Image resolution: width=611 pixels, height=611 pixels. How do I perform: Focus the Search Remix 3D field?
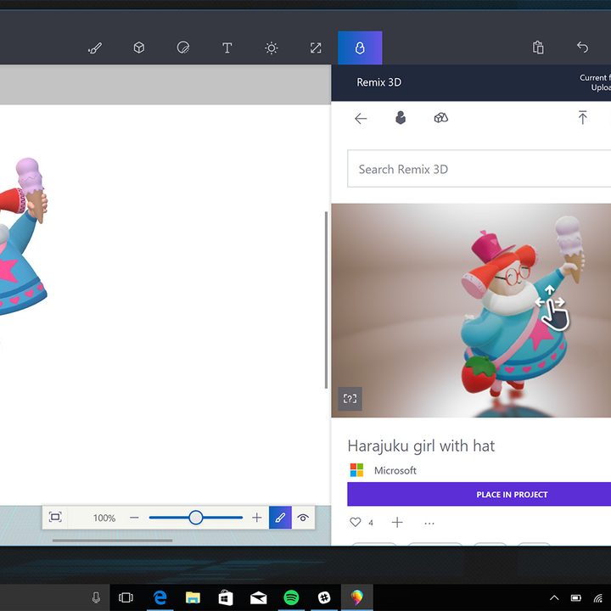[479, 169]
